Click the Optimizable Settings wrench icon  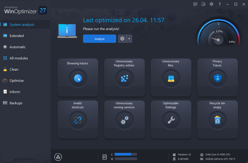click(x=171, y=120)
